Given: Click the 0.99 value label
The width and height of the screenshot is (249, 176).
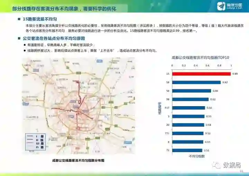Looking at the screenshot, I should 235,74.
